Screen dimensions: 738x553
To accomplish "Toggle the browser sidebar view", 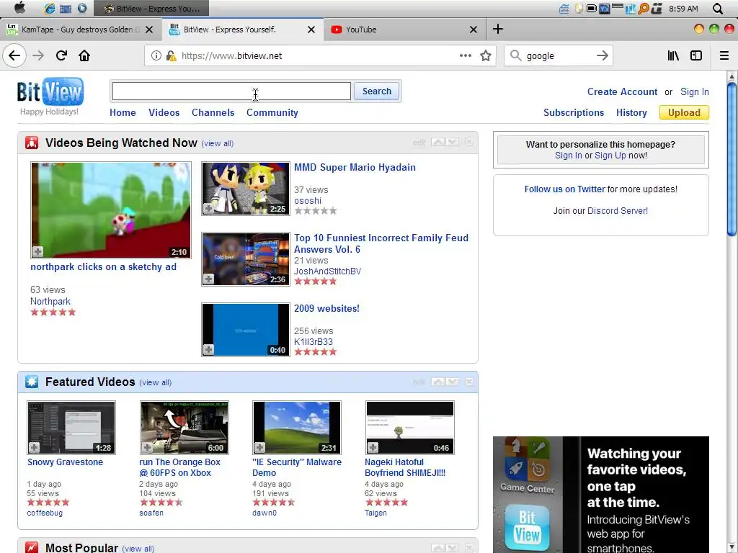I will 696,56.
